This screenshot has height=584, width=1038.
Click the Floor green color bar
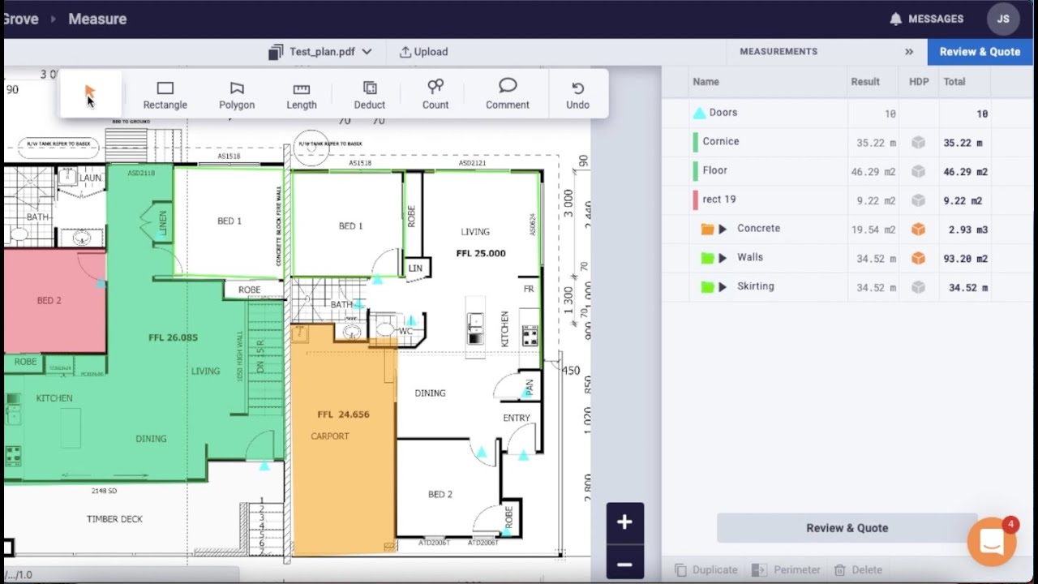pyautogui.click(x=696, y=171)
